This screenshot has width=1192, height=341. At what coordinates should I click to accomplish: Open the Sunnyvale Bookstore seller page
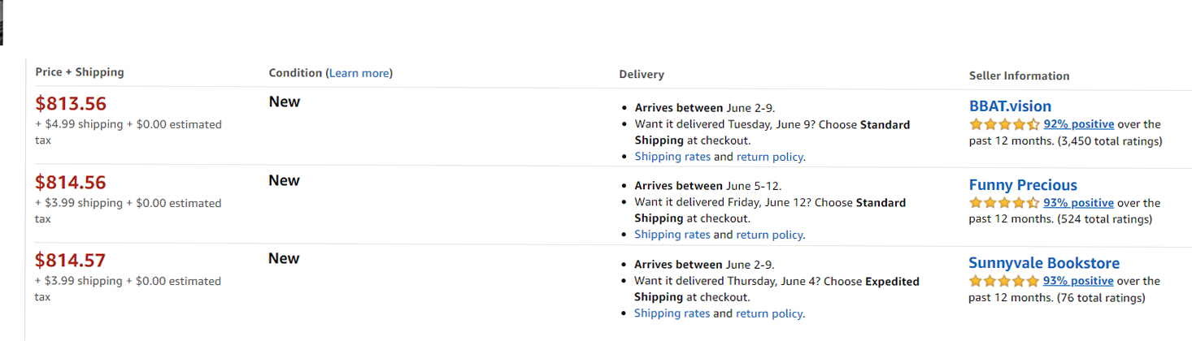[1044, 263]
